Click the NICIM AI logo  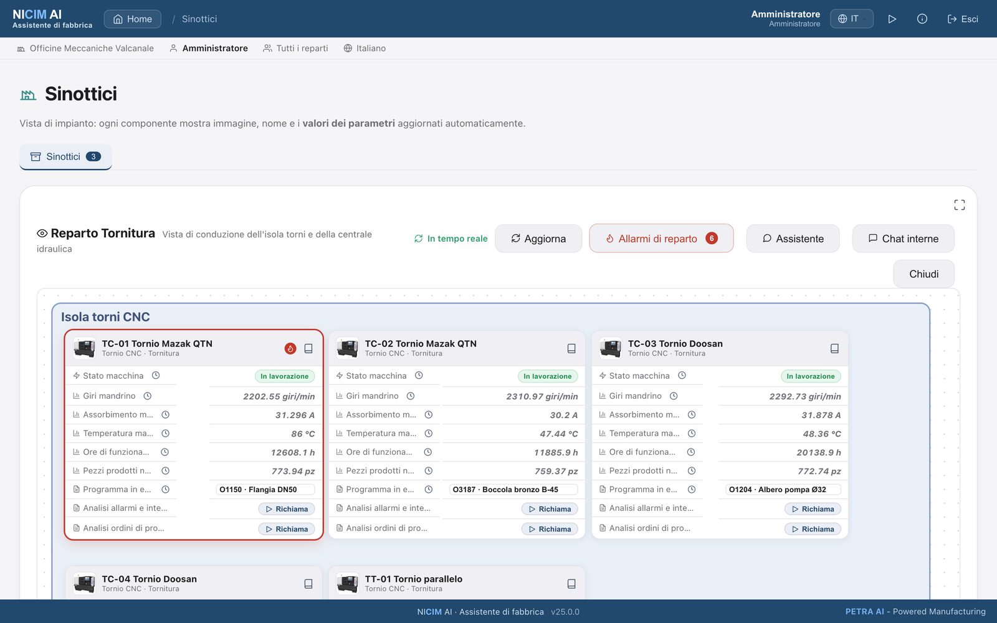(x=52, y=19)
